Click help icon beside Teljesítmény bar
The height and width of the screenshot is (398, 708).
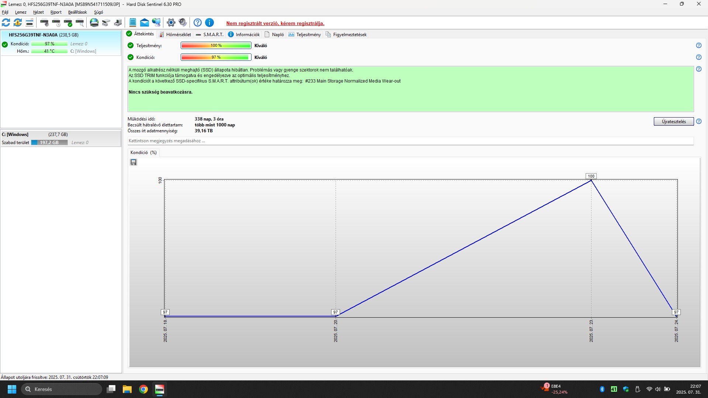(698, 45)
